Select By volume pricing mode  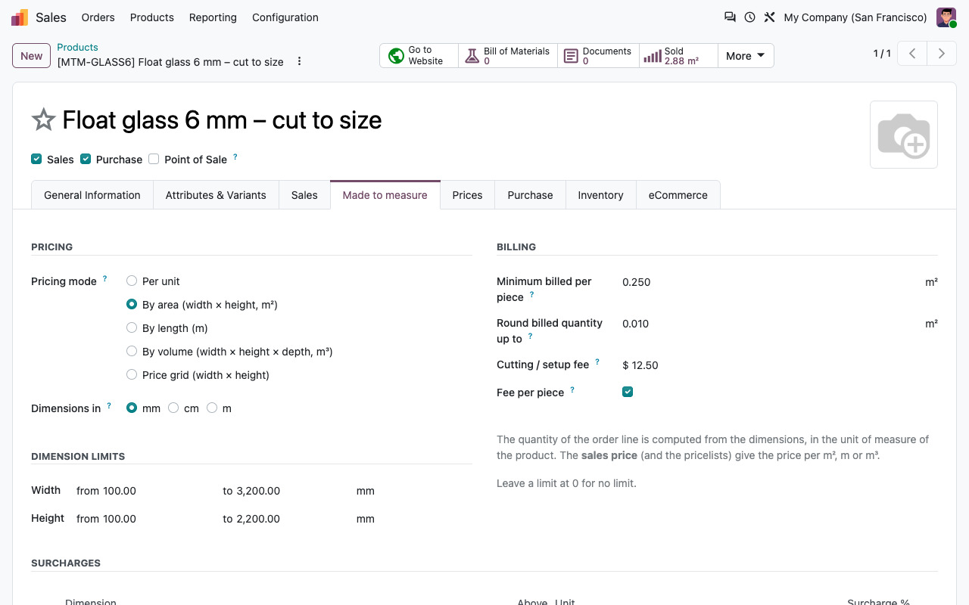[x=132, y=351]
